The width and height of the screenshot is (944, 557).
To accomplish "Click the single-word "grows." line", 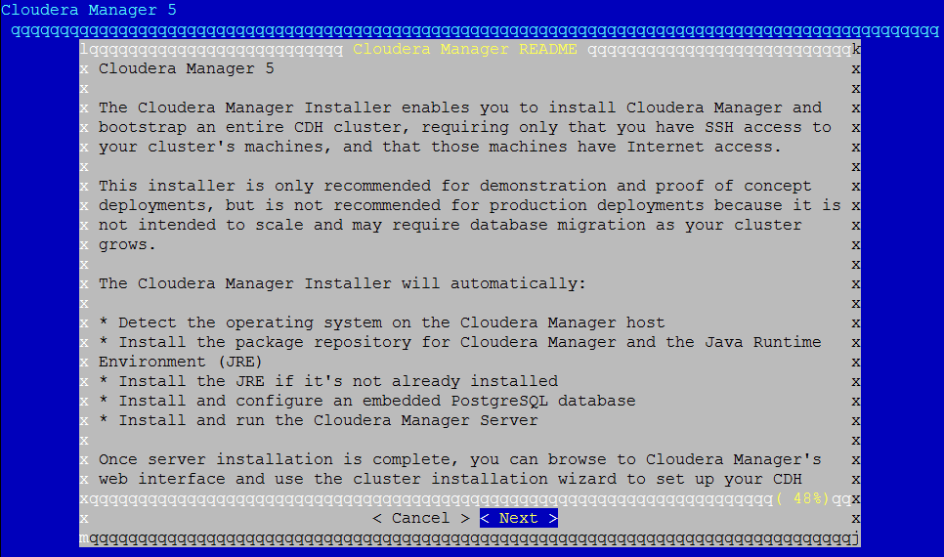I will coord(127,244).
